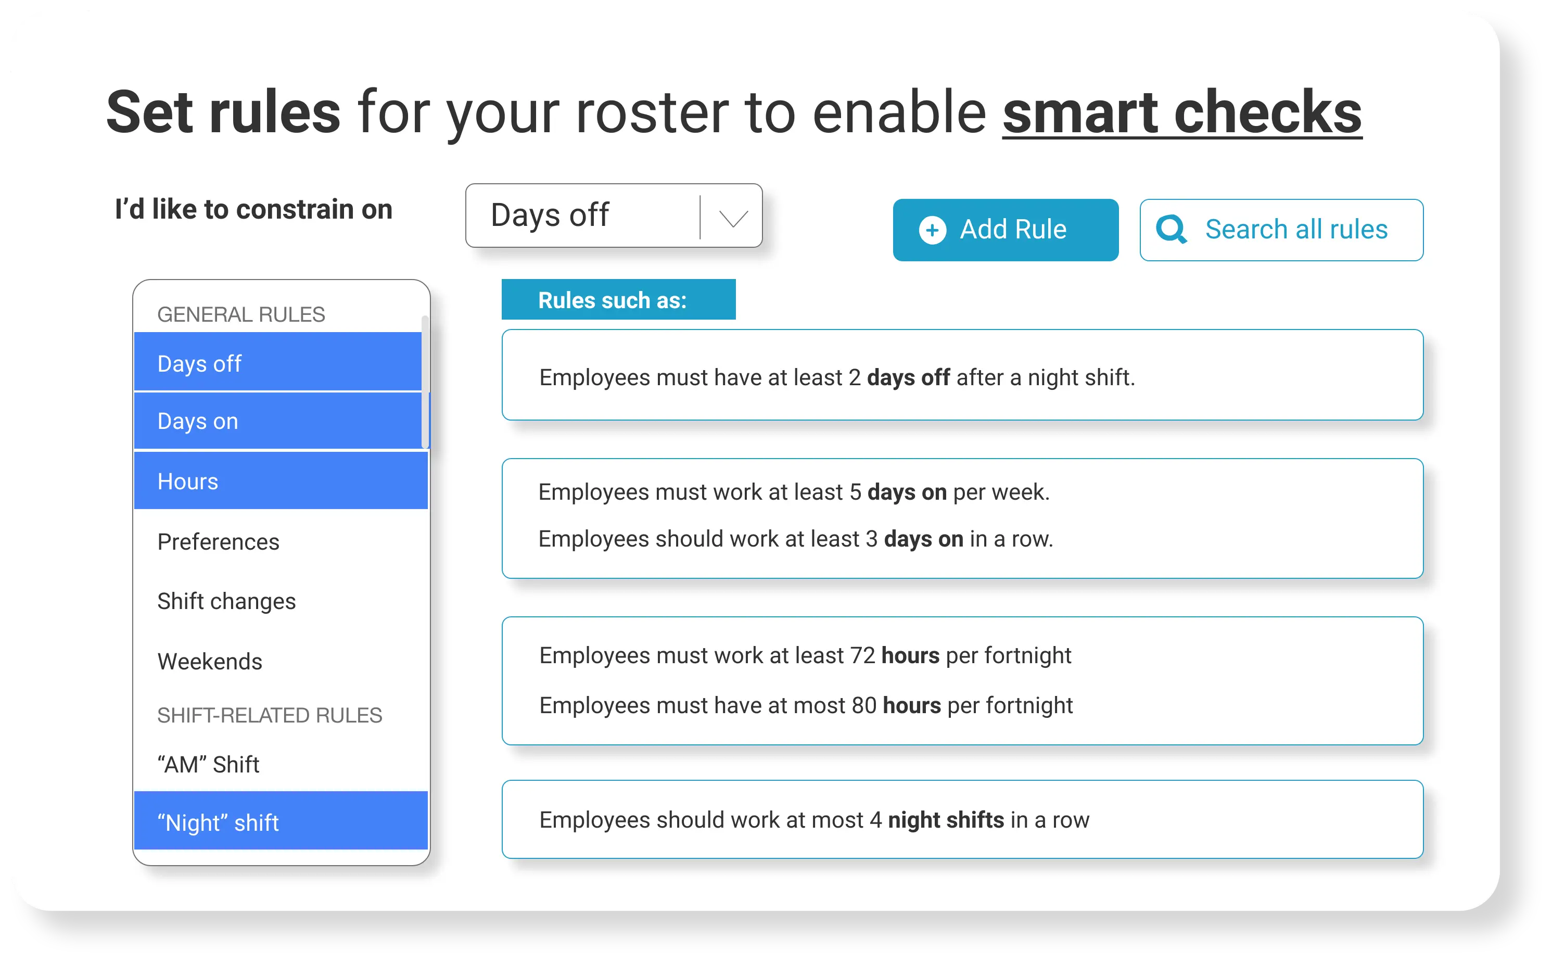This screenshot has width=1552, height=963.
Task: Pick Preferences in the rule list
Action: pyautogui.click(x=281, y=541)
